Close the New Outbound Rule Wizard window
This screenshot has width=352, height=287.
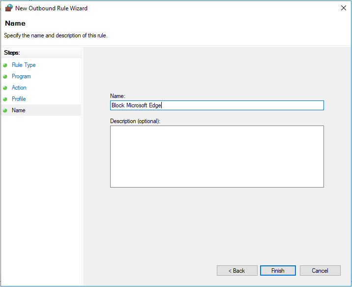click(344, 8)
